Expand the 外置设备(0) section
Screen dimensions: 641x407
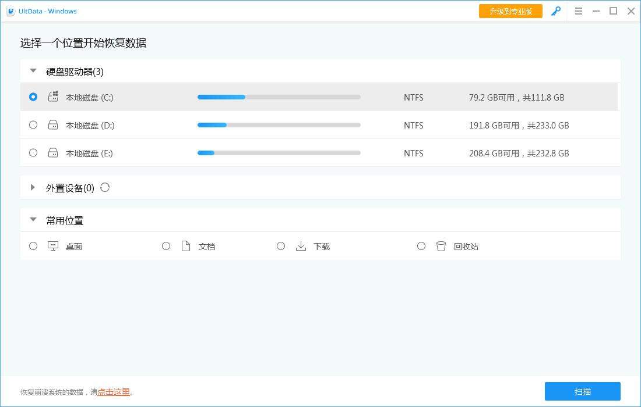click(x=33, y=187)
